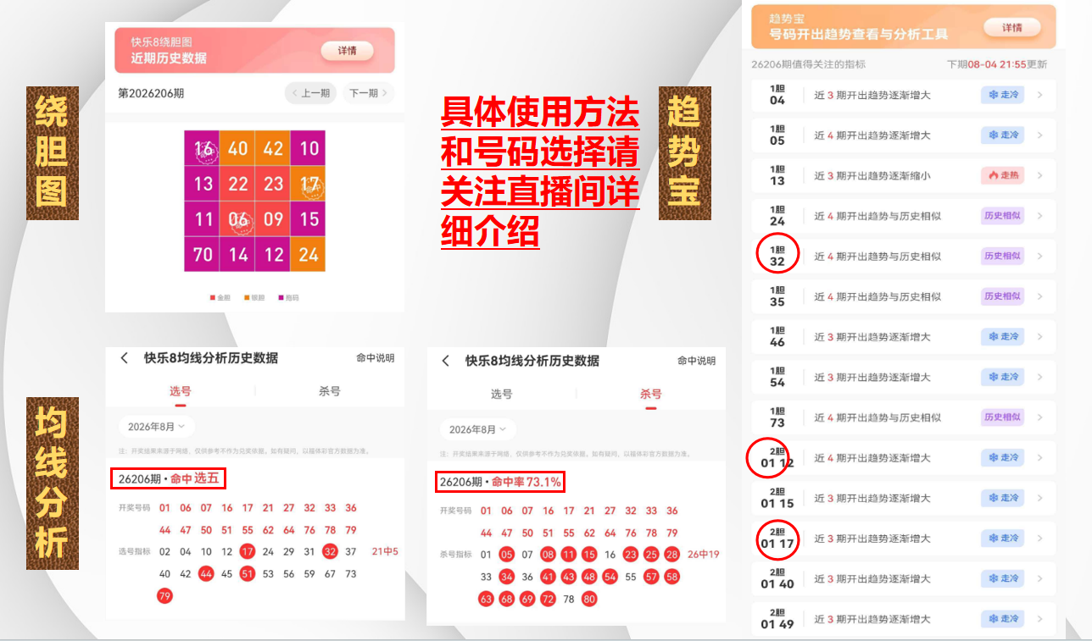Click the 近 3 期开出趋势逐渐缩小 text
1092x641 pixels.
[x=872, y=176]
